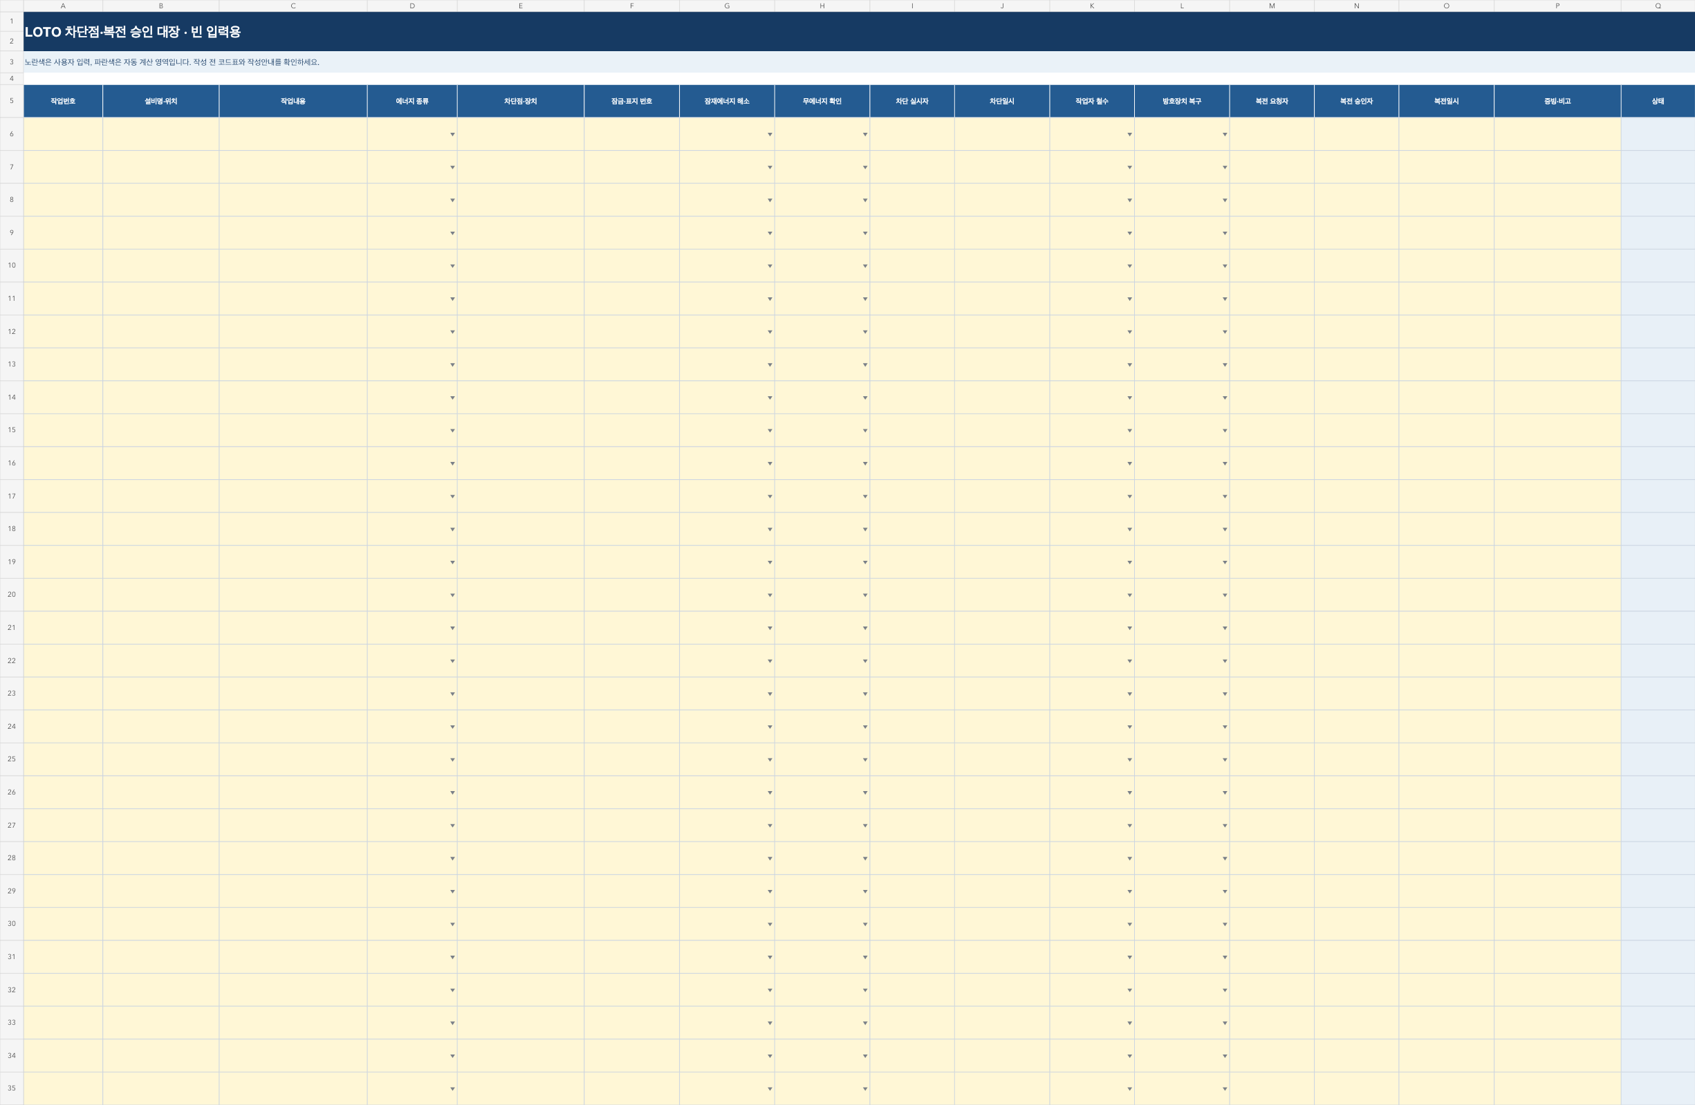1695x1105 pixels.
Task: Select column G header
Action: pyautogui.click(x=727, y=6)
